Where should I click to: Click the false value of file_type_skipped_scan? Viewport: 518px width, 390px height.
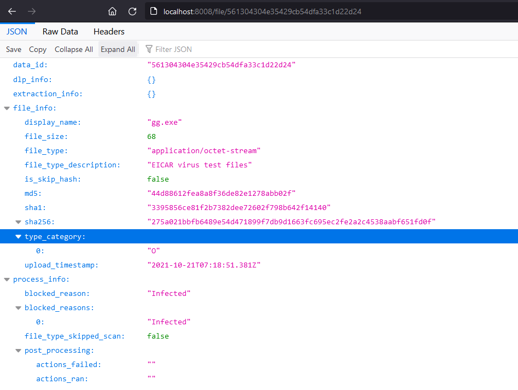click(x=158, y=336)
